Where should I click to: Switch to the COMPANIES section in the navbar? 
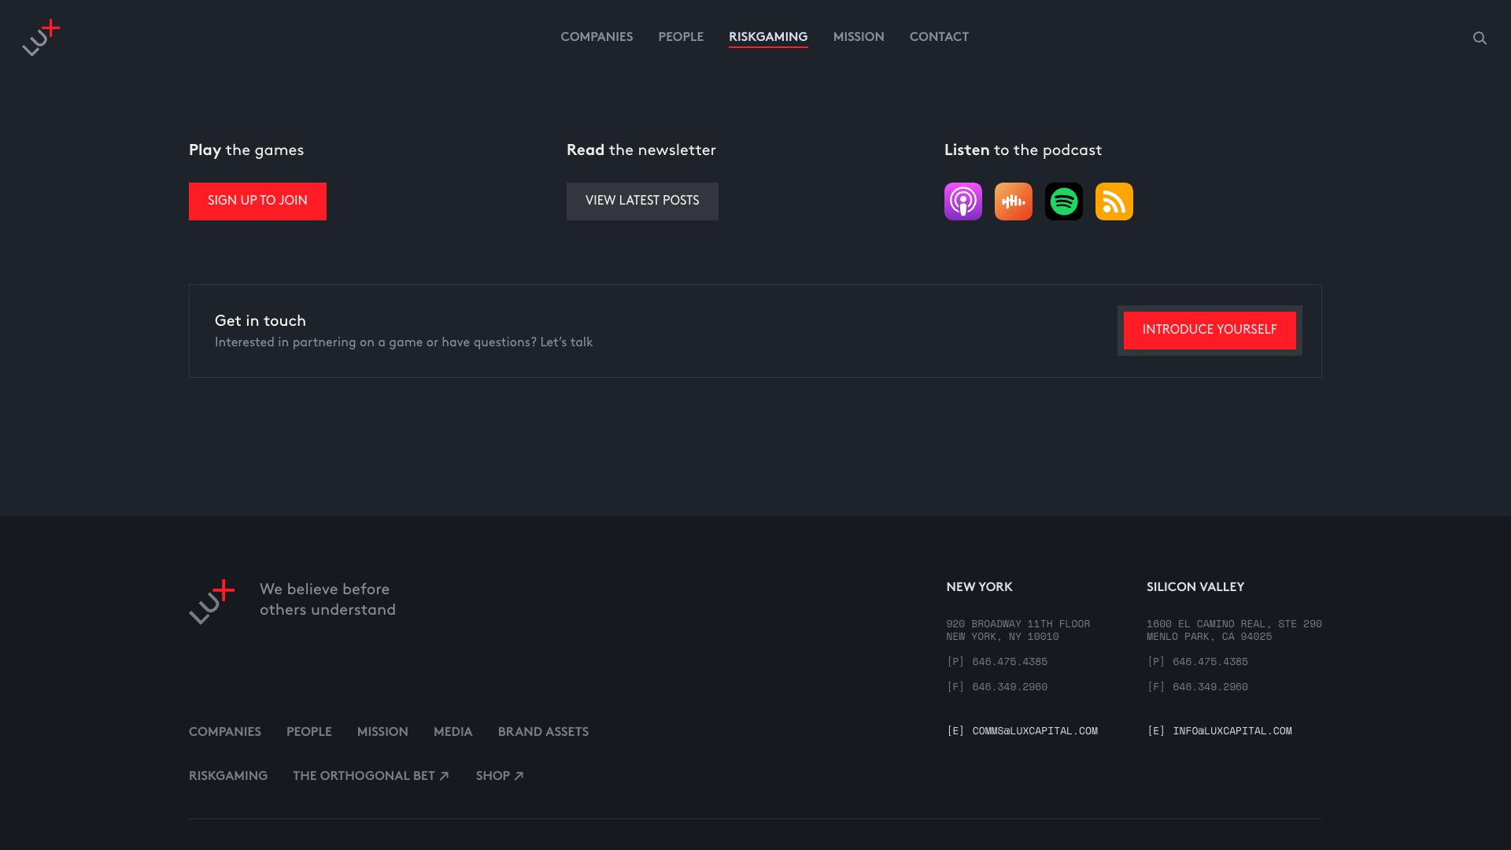click(597, 36)
